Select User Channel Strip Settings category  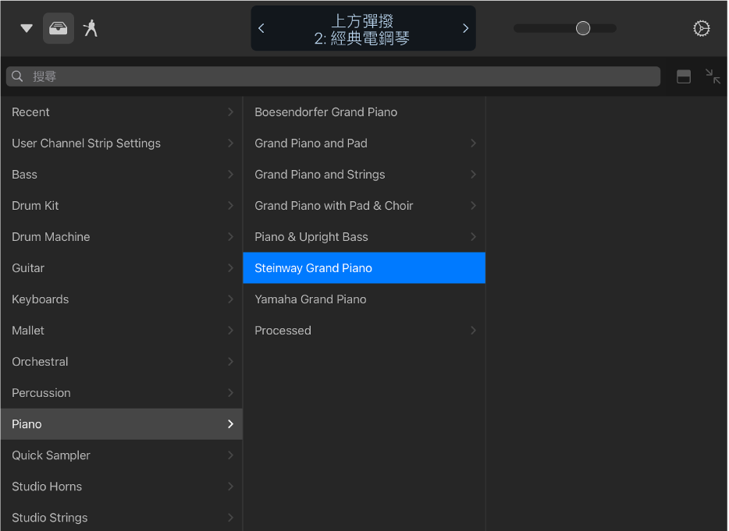(122, 143)
